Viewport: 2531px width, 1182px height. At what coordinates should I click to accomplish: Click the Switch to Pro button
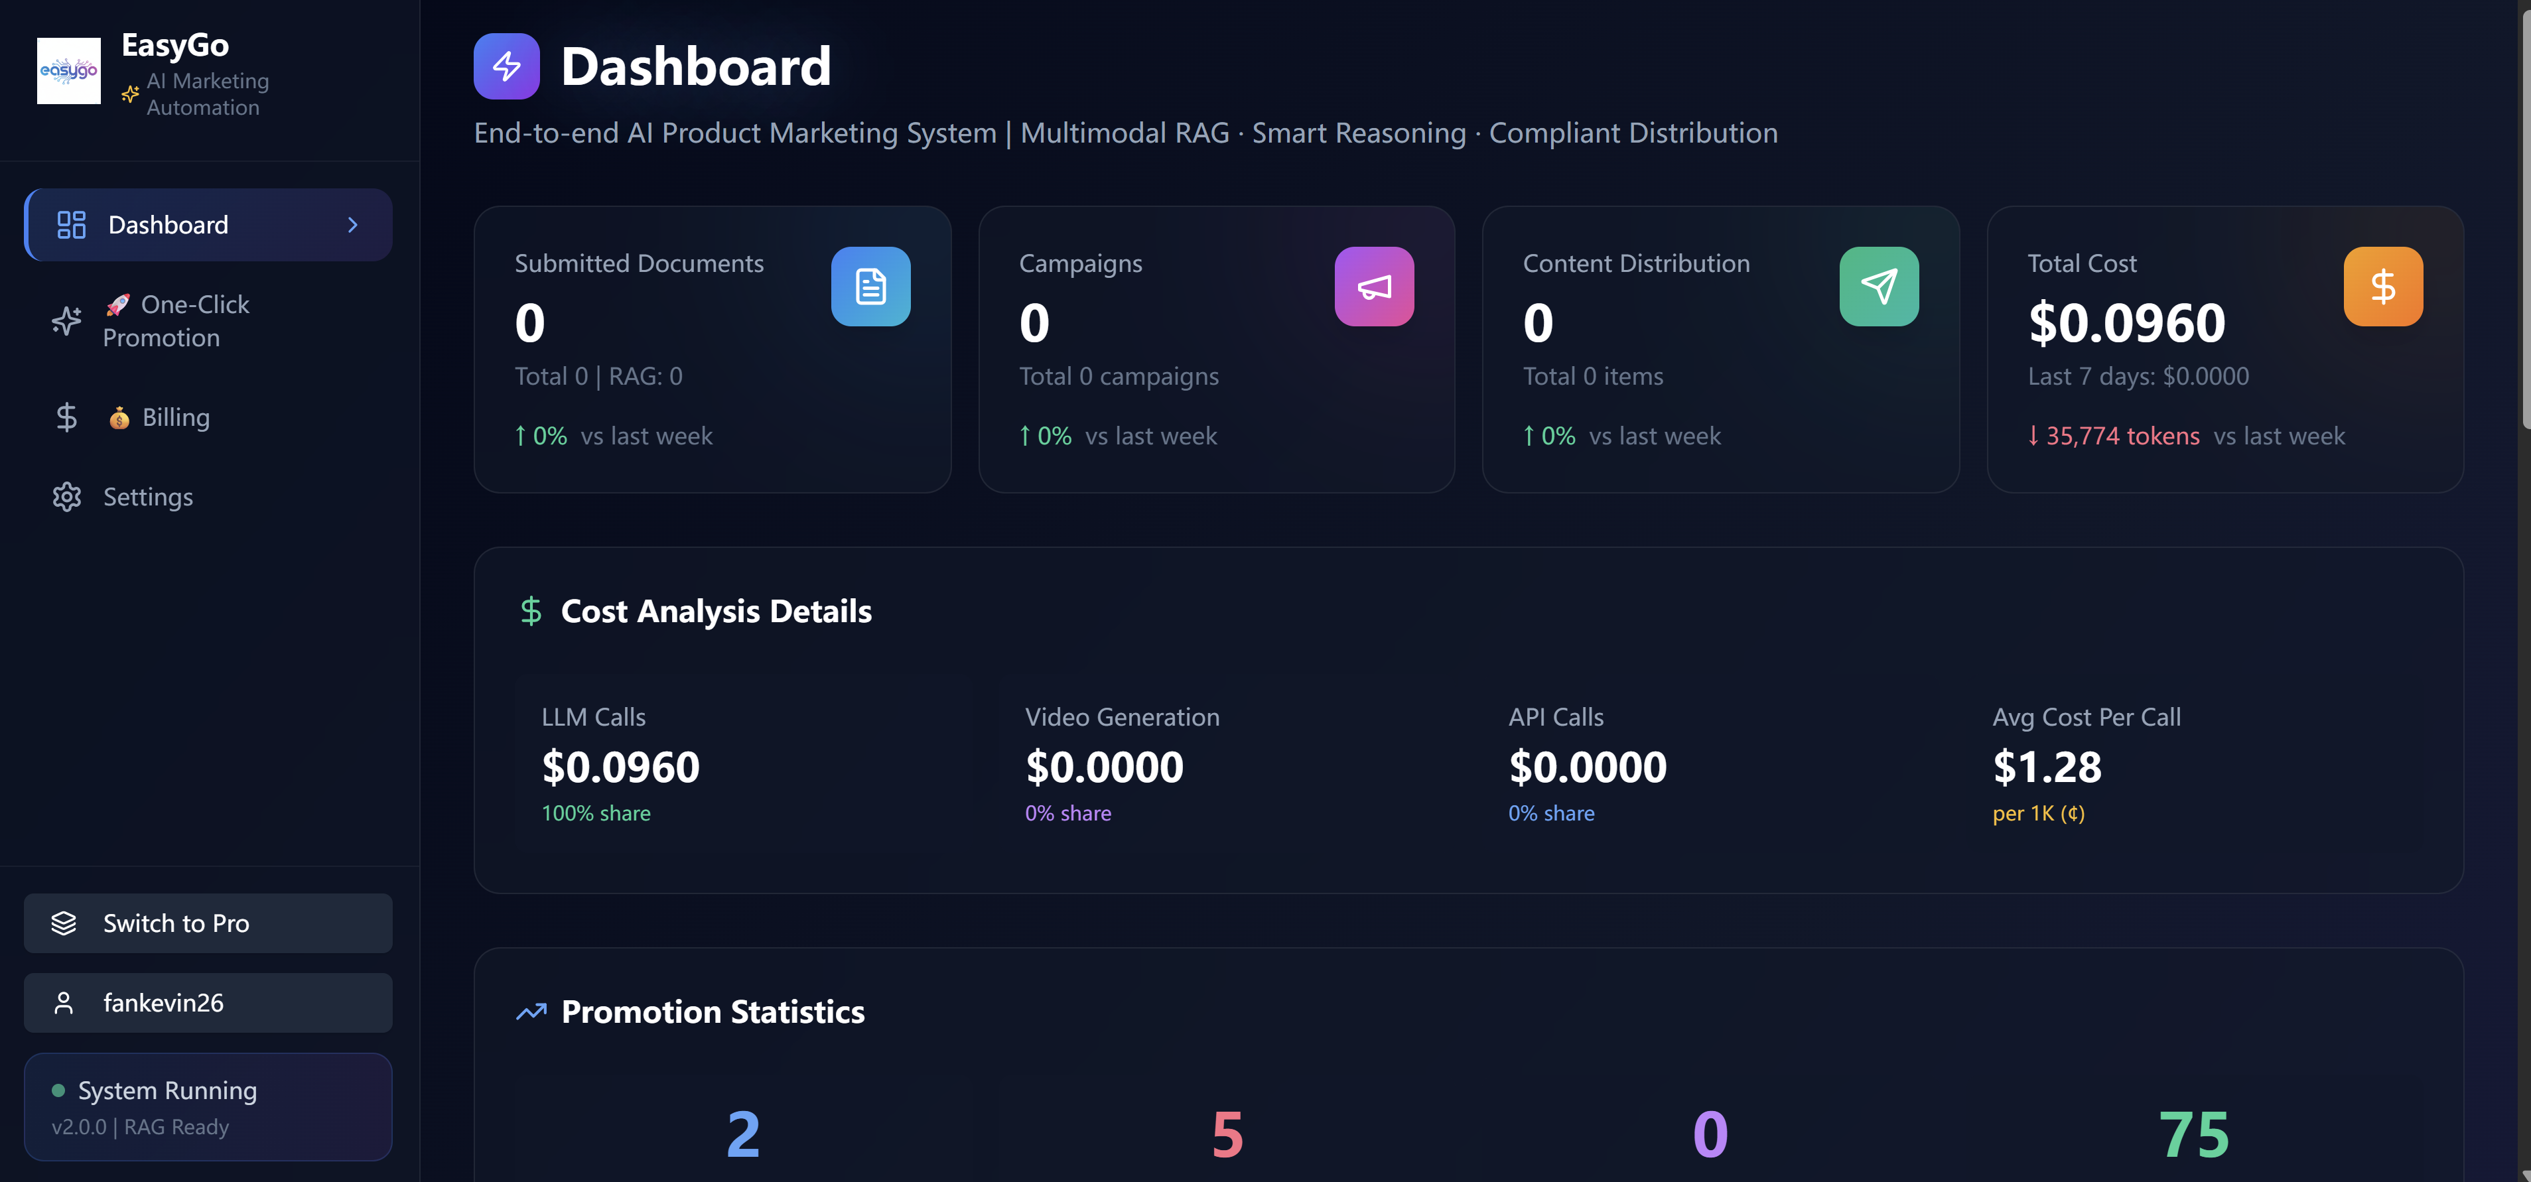[x=207, y=923]
